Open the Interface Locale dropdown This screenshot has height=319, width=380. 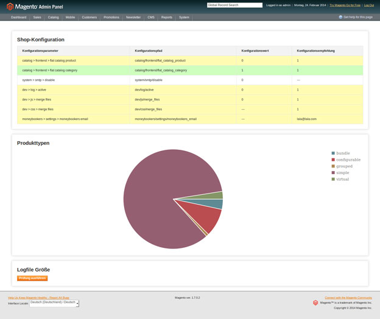coord(54,303)
